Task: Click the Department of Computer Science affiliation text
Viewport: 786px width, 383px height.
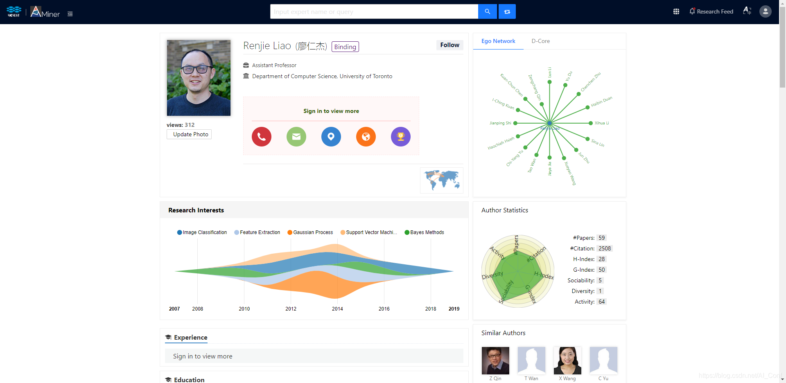Action: (x=322, y=76)
